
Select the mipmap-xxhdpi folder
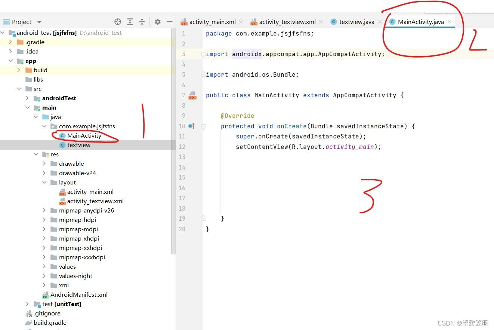coord(80,248)
